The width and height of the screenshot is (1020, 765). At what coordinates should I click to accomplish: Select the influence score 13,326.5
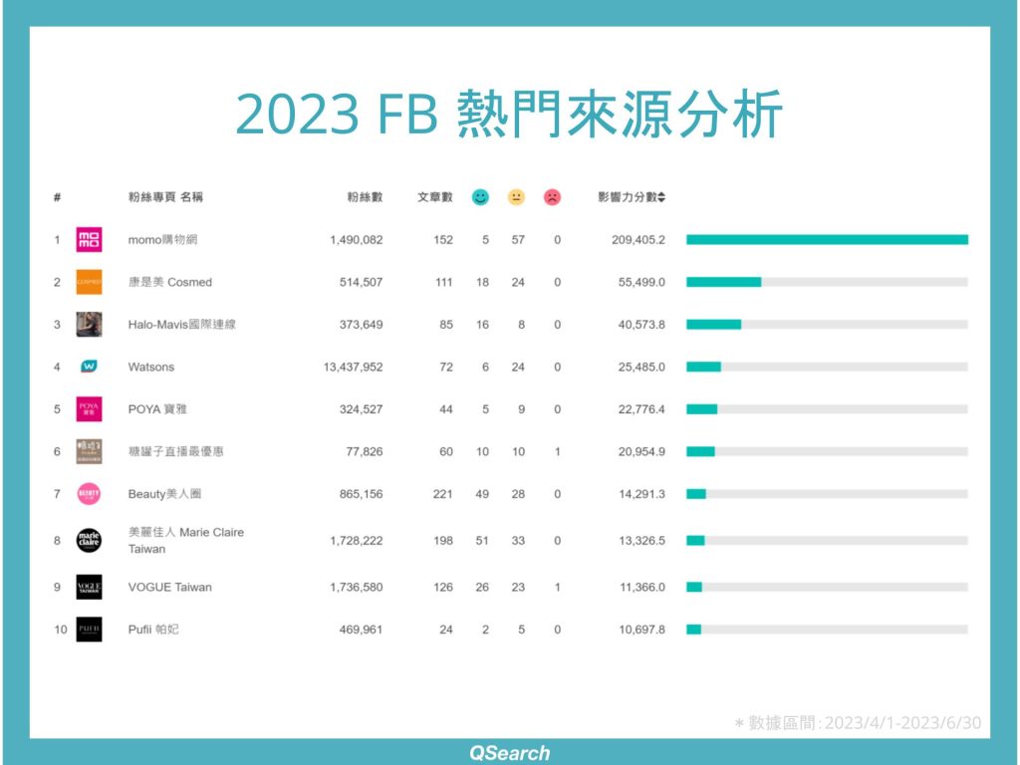pos(641,541)
